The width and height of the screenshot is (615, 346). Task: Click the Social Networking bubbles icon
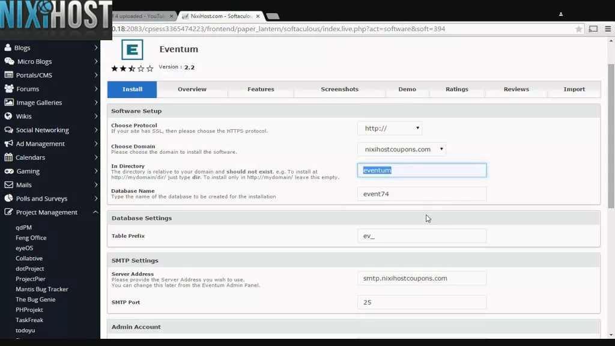coord(8,130)
